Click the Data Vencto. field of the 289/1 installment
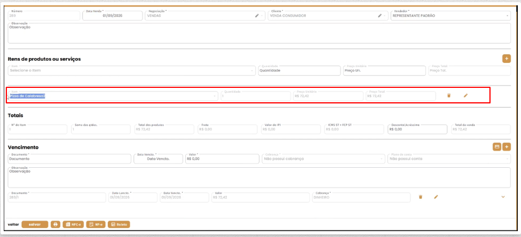521x237 pixels. click(184, 197)
